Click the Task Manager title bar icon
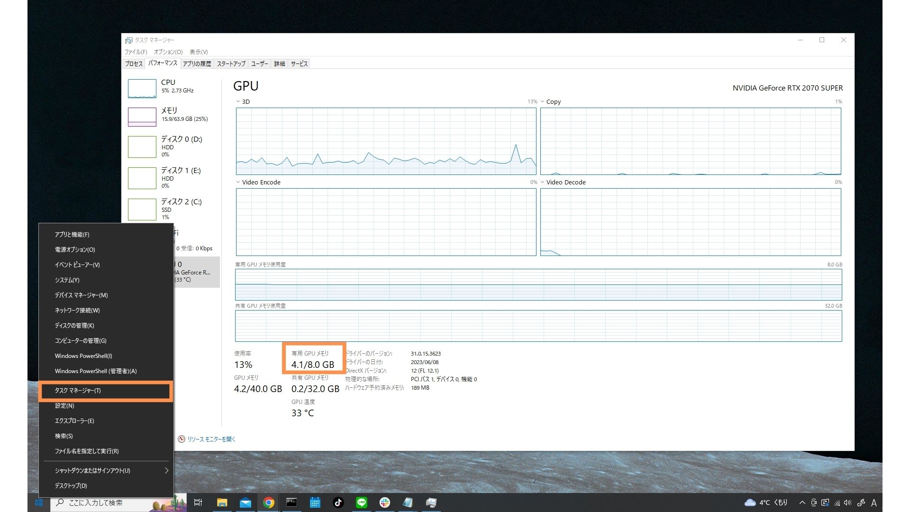The height and width of the screenshot is (512, 910). [128, 40]
